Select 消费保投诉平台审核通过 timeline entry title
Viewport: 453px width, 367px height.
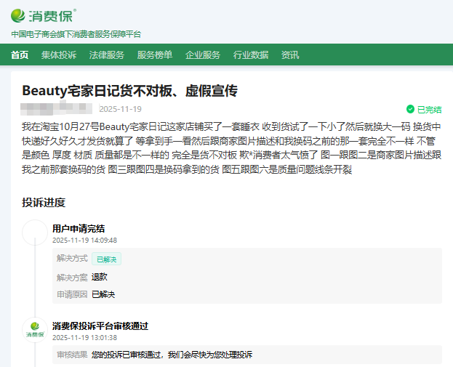click(x=100, y=326)
